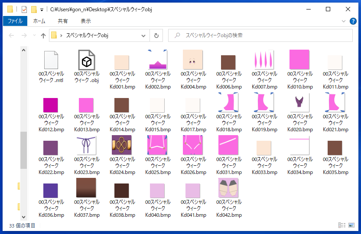
Task: Select the Kd021.bmp texture thumbnail
Action: (x=335, y=102)
